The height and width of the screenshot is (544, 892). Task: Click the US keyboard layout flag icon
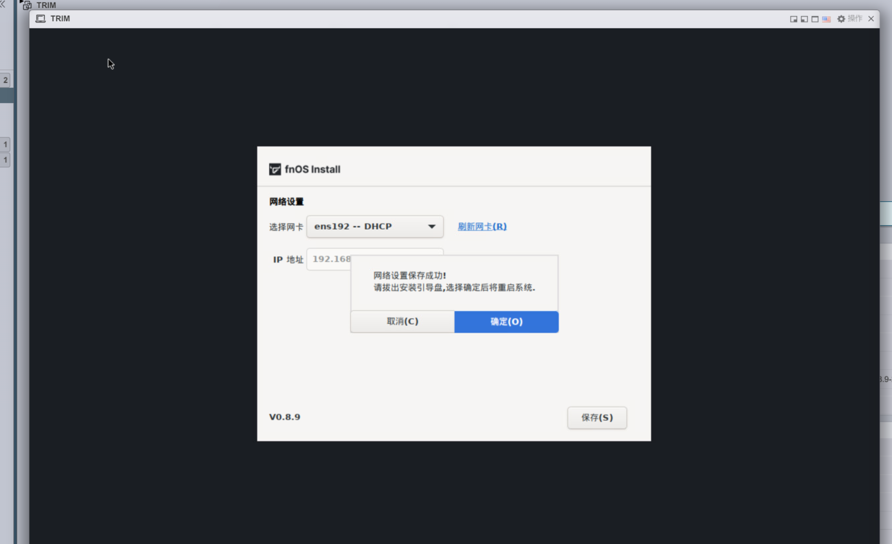coord(826,19)
